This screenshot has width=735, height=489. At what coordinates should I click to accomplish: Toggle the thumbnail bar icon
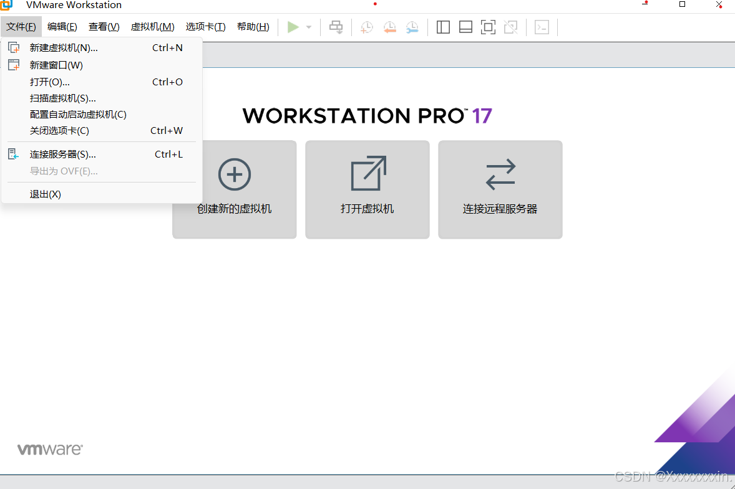[x=465, y=27]
